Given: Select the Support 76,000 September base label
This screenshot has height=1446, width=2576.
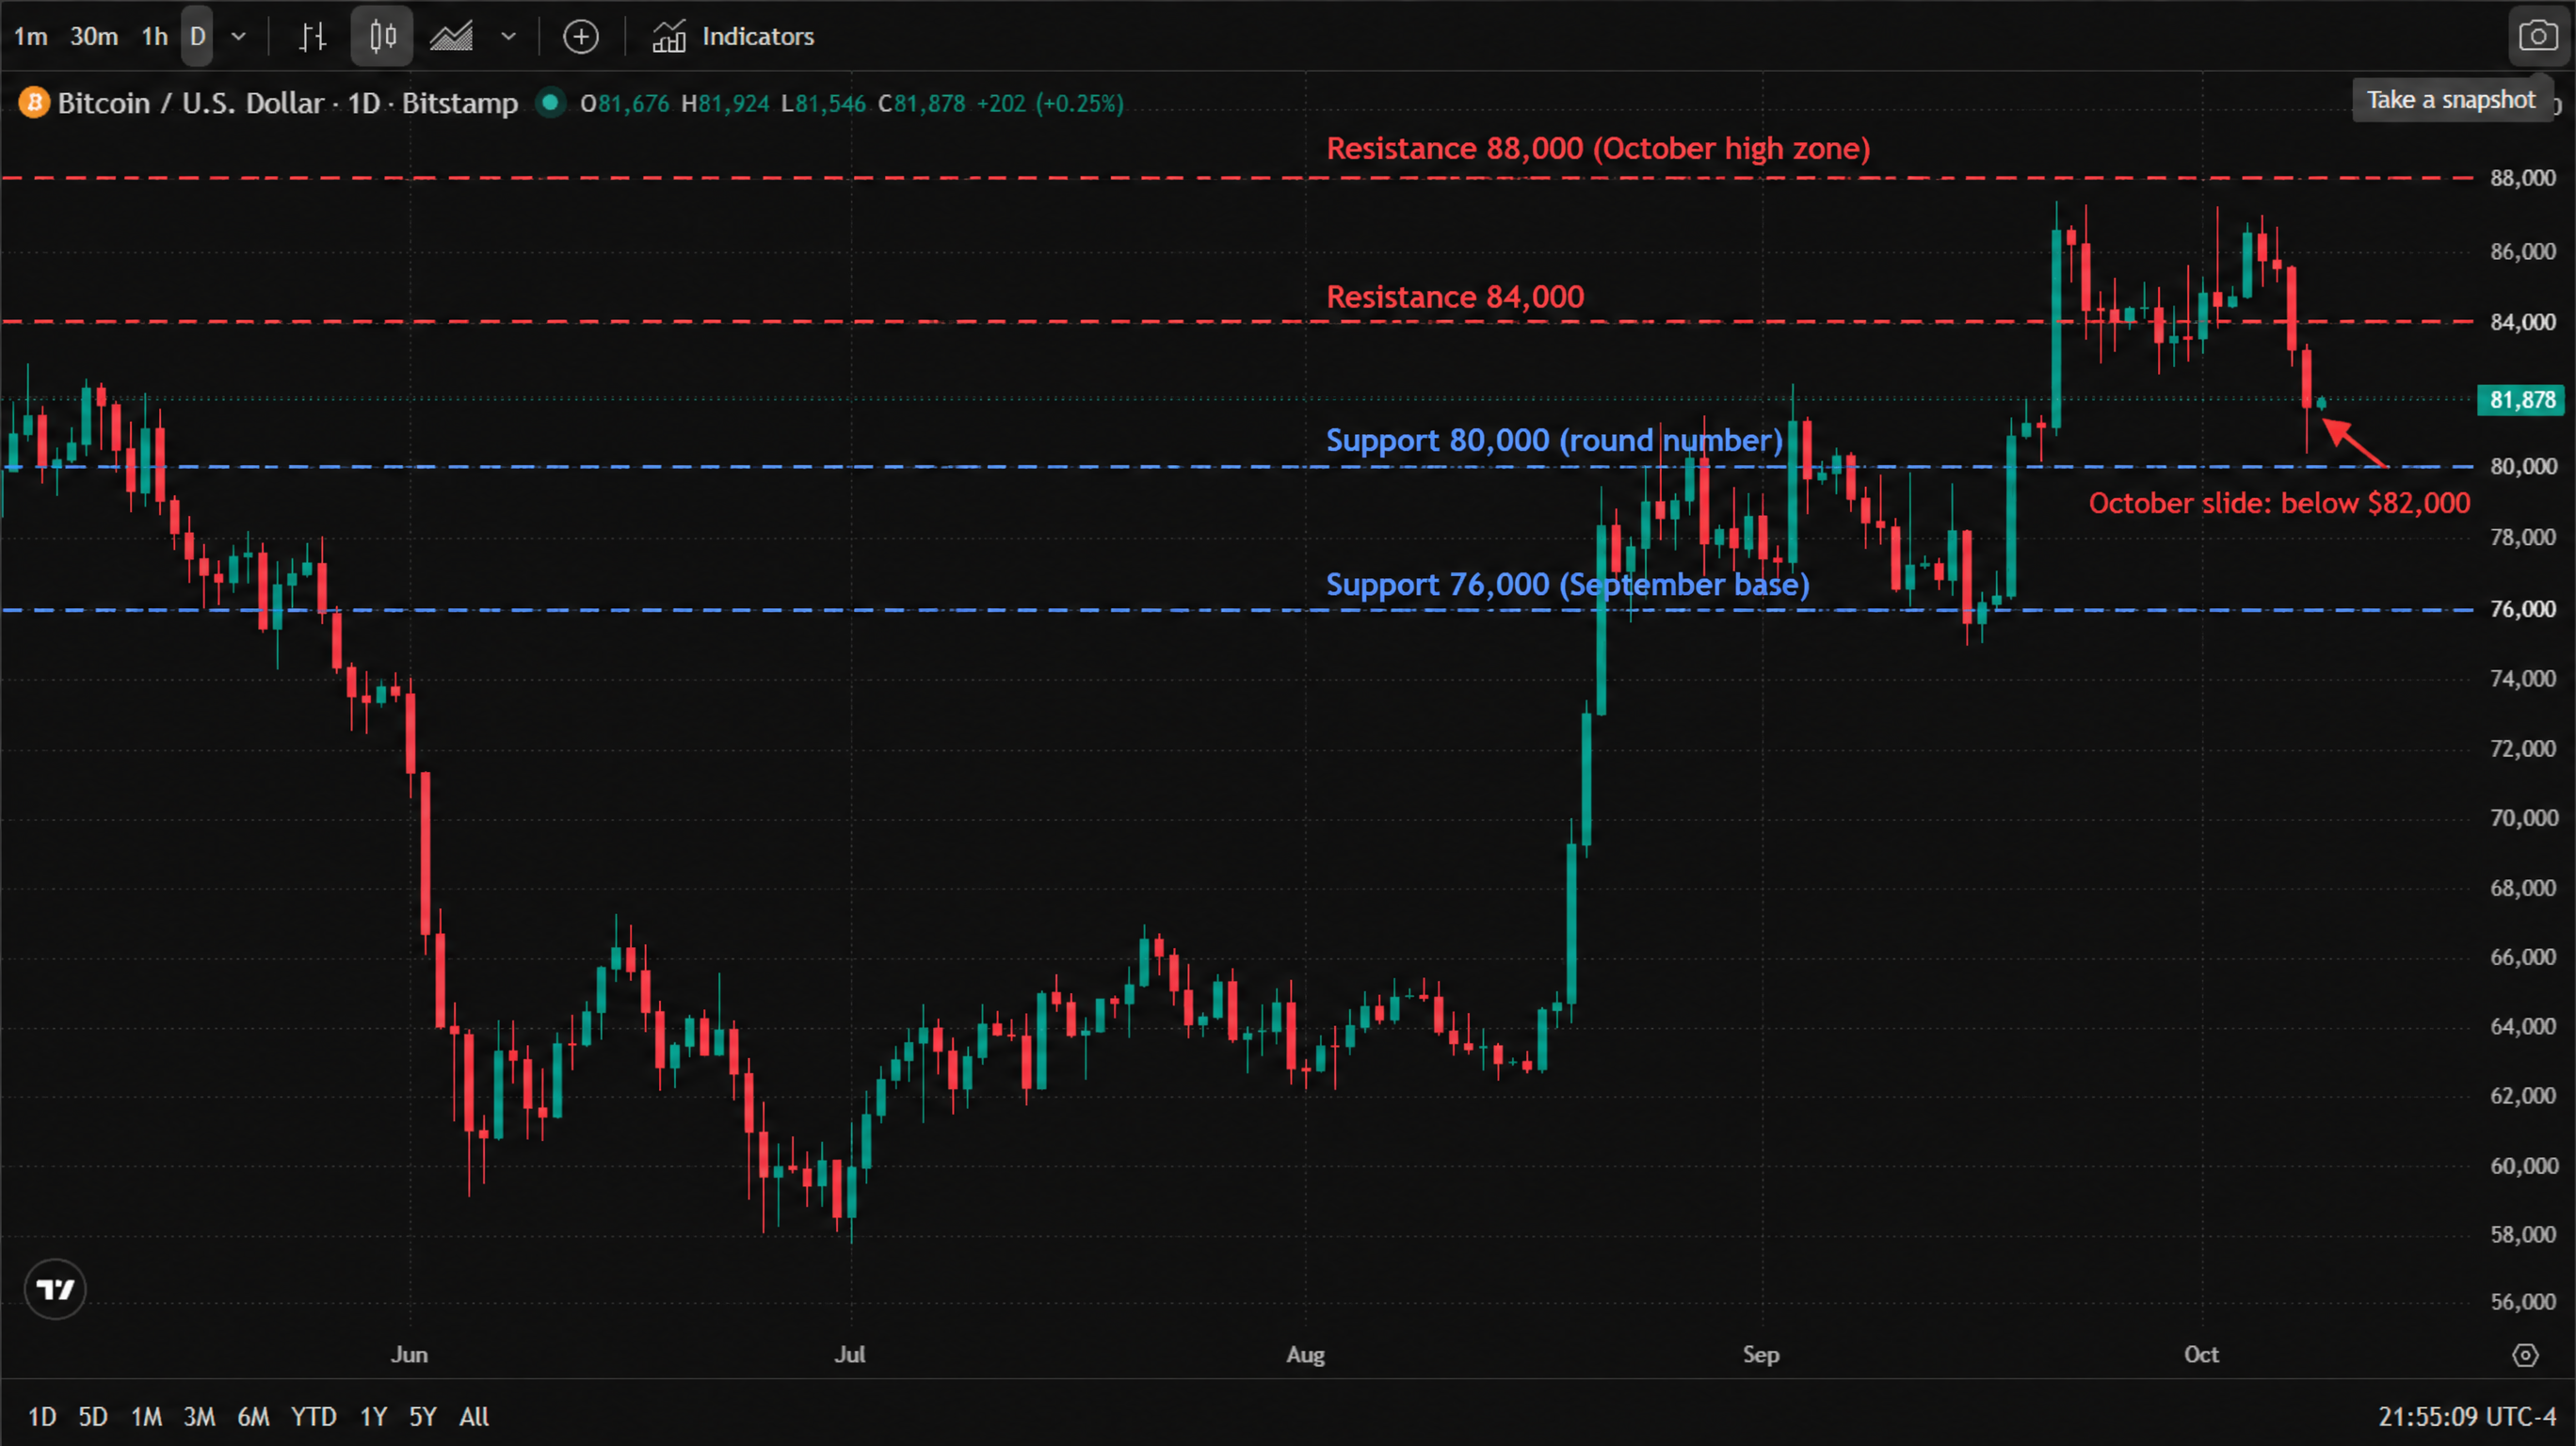Looking at the screenshot, I should [x=1568, y=584].
